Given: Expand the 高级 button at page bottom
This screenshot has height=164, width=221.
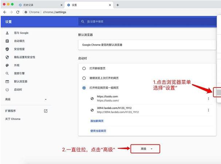Looking at the screenshot, I should [x=145, y=149].
